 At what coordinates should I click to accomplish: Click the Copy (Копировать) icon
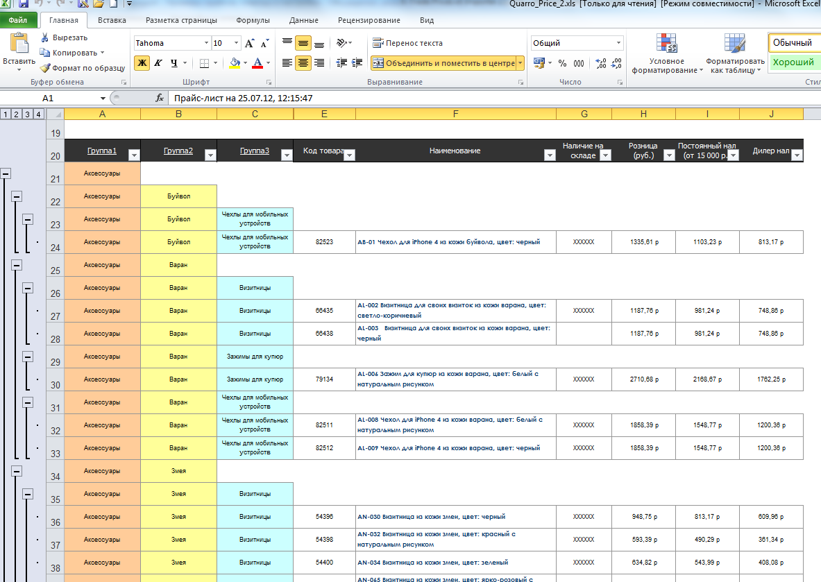(x=45, y=52)
